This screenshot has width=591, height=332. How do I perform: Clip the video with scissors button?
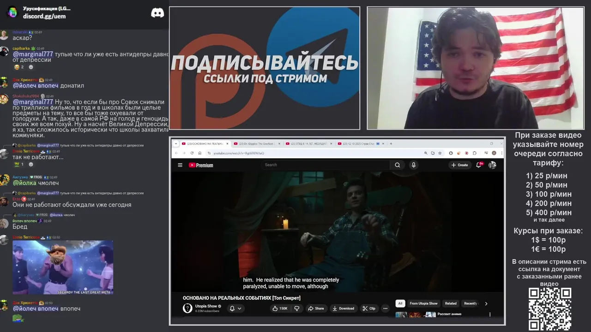(x=369, y=308)
